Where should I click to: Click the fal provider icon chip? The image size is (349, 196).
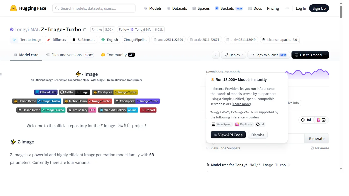point(306,120)
